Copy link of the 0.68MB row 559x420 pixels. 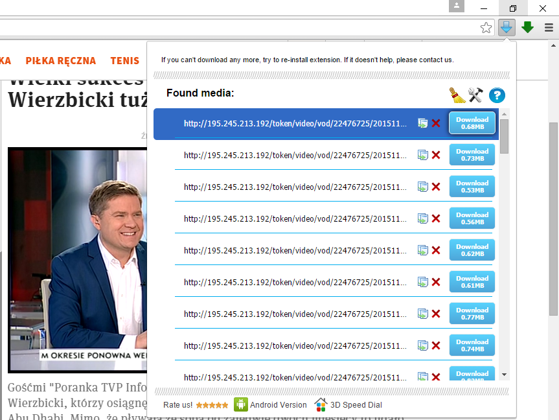pyautogui.click(x=423, y=123)
